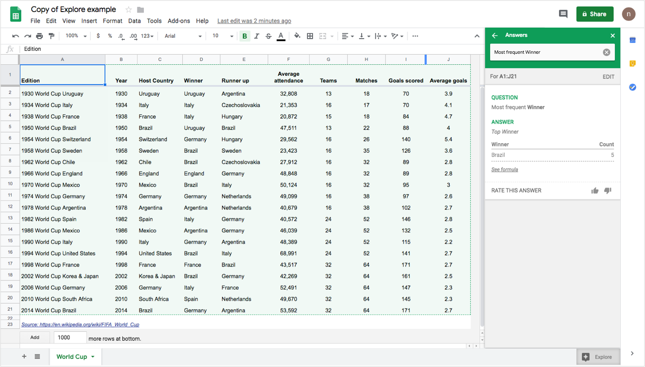This screenshot has height=367, width=645.
Task: Apply strikethrough formatting
Action: (x=268, y=36)
